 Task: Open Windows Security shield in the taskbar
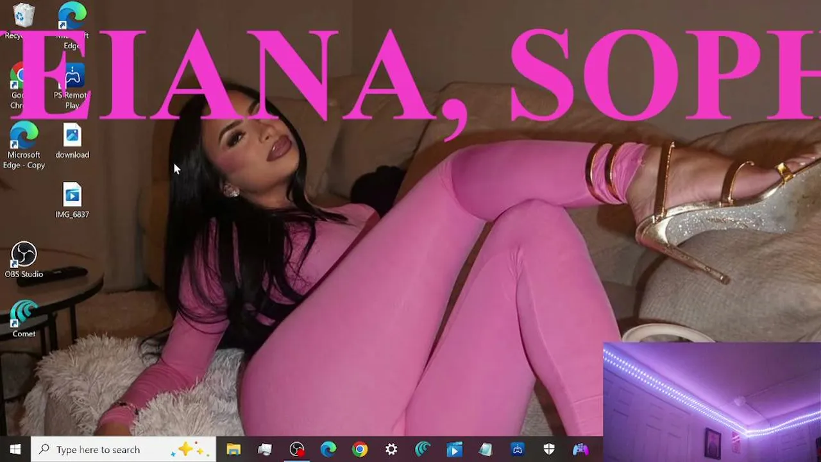(549, 450)
